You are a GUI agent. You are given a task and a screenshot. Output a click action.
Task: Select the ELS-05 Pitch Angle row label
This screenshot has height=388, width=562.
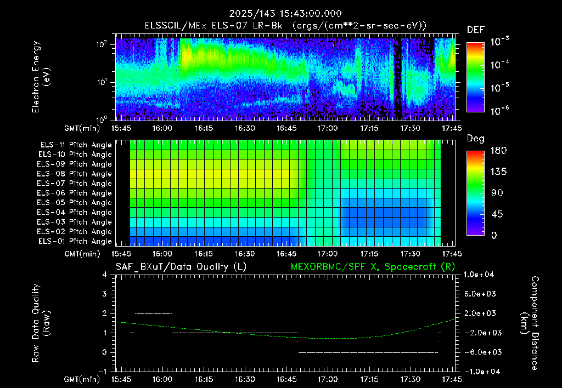75,203
